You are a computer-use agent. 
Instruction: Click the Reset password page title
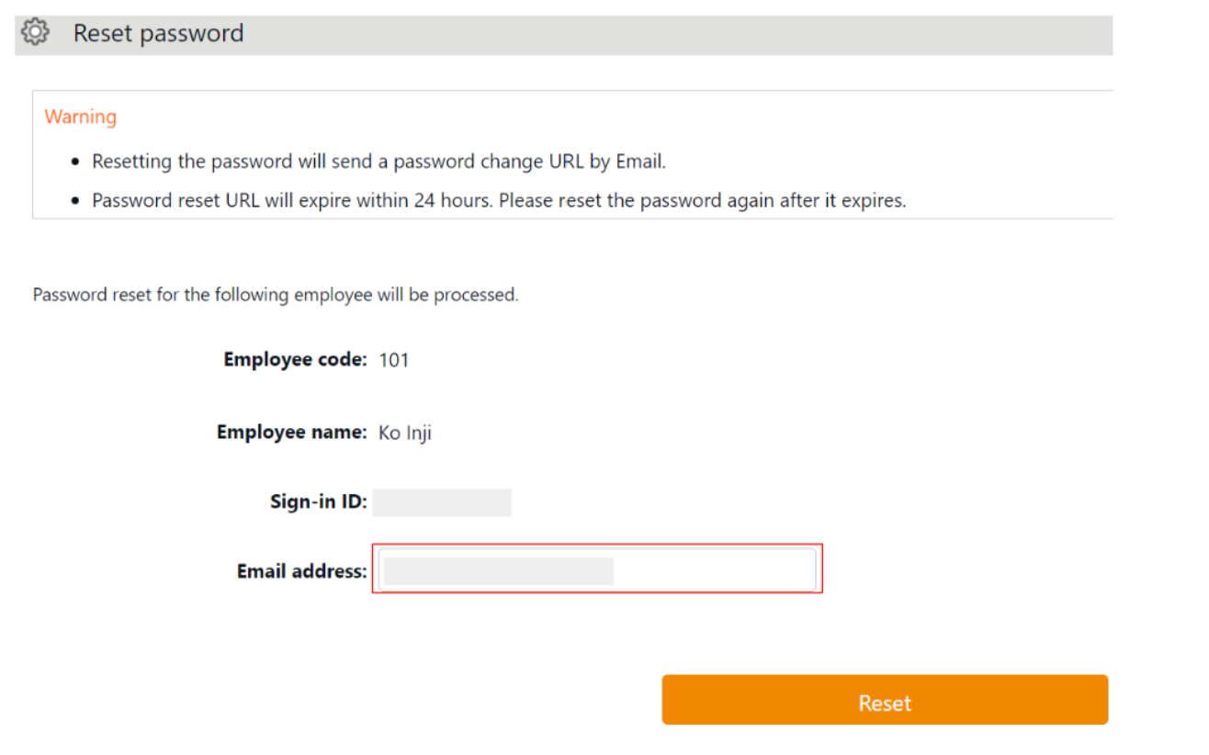pos(158,33)
